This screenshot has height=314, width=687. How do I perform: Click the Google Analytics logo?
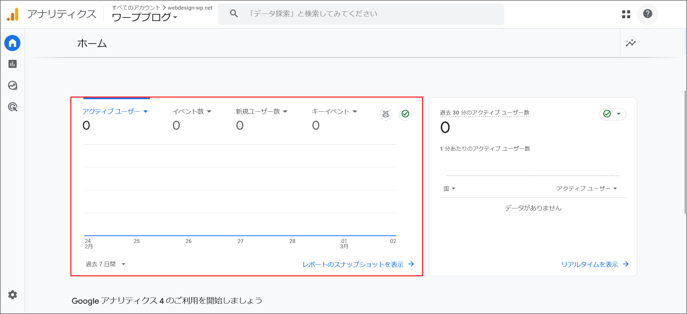pos(13,14)
